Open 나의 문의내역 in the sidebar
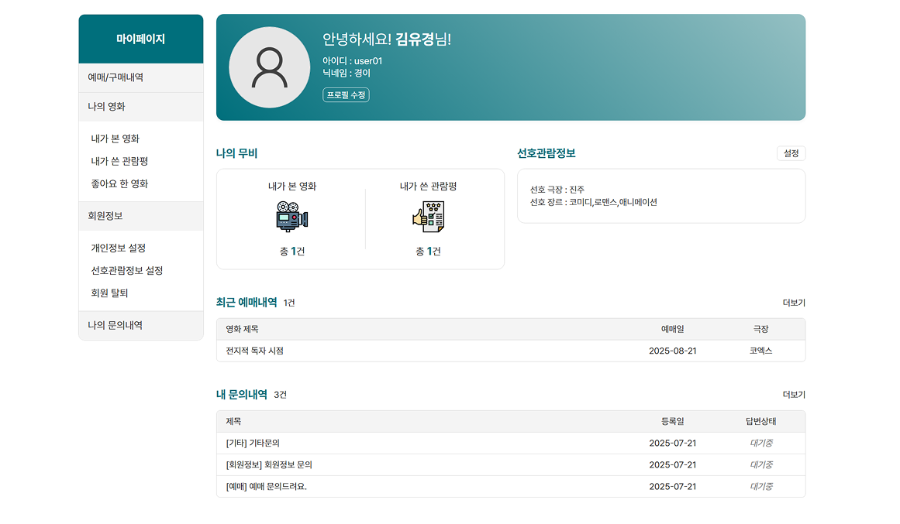Image resolution: width=900 pixels, height=524 pixels. point(116,325)
